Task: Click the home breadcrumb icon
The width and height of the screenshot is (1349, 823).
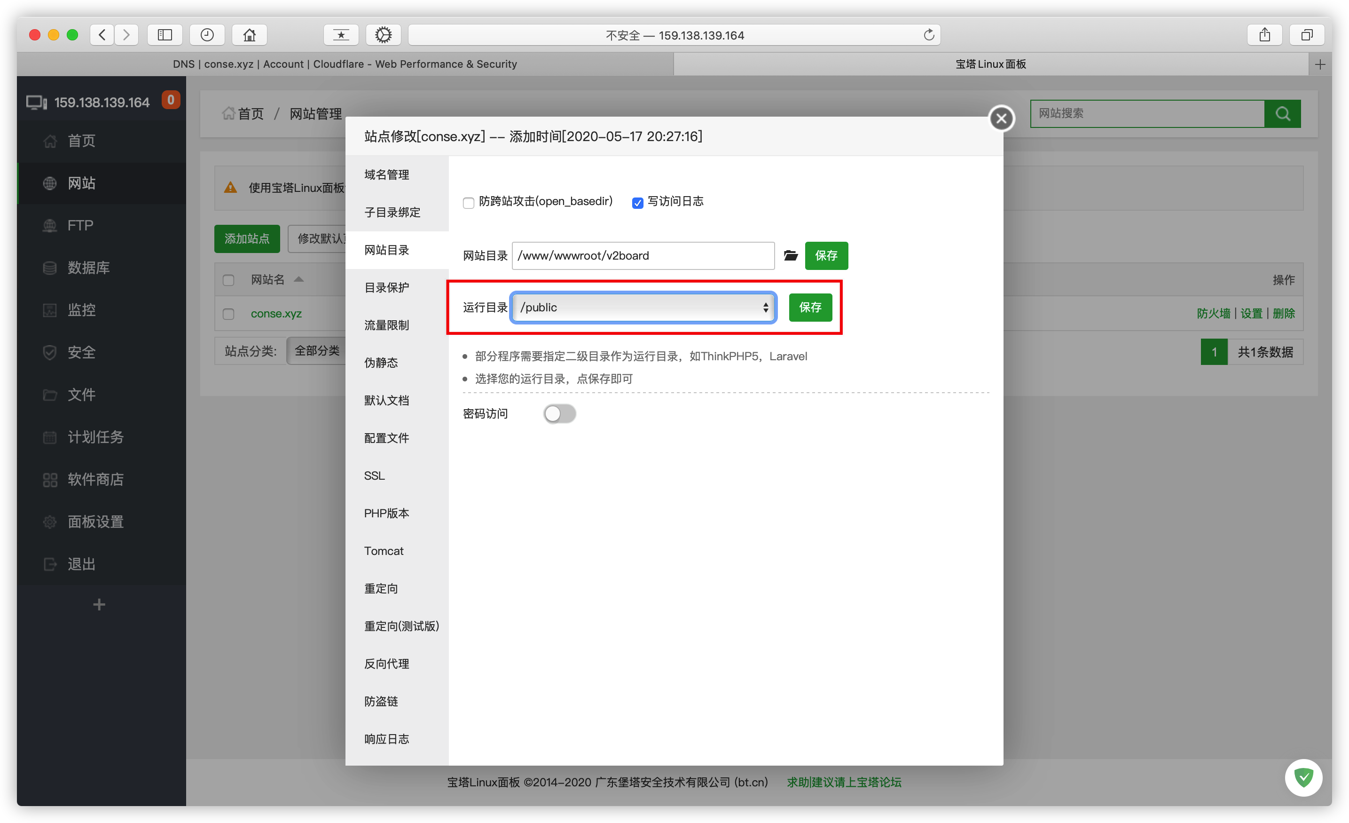Action: click(x=228, y=113)
